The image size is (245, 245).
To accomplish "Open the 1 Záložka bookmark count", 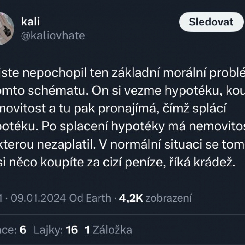I will (108, 230).
